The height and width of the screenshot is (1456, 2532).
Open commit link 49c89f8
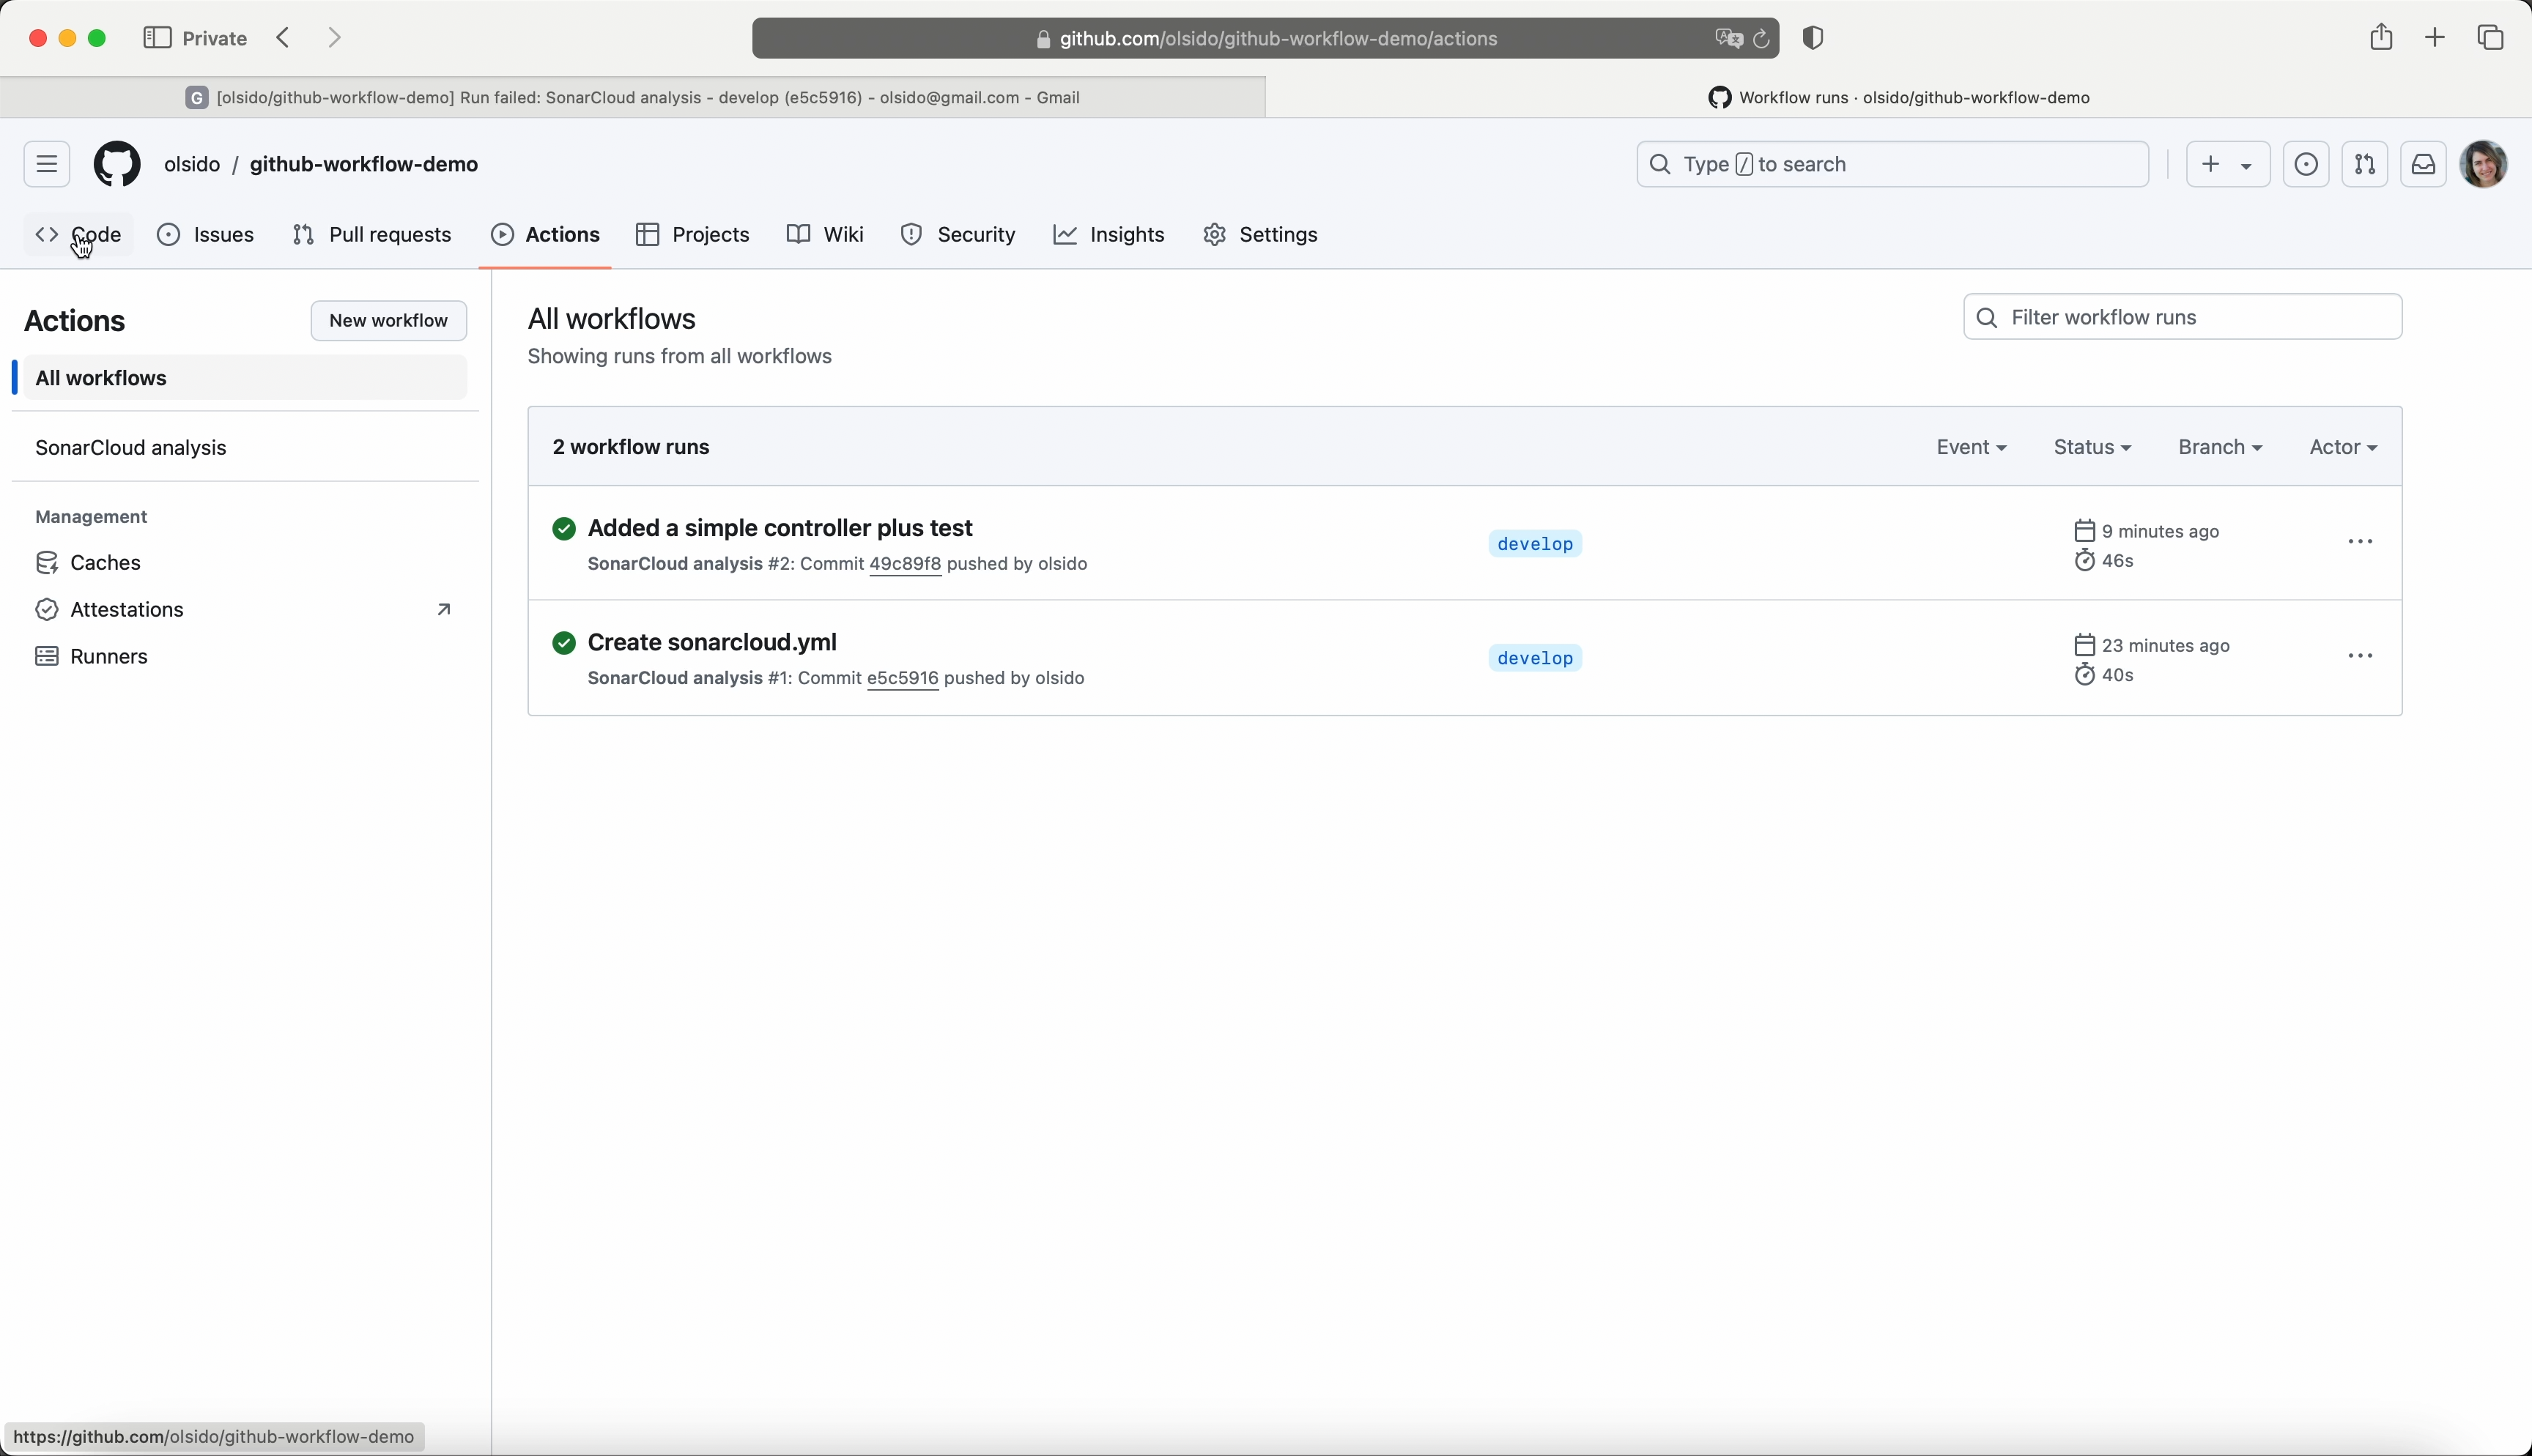[905, 564]
